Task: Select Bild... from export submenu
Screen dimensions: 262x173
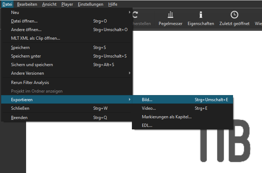Action: pyautogui.click(x=147, y=100)
